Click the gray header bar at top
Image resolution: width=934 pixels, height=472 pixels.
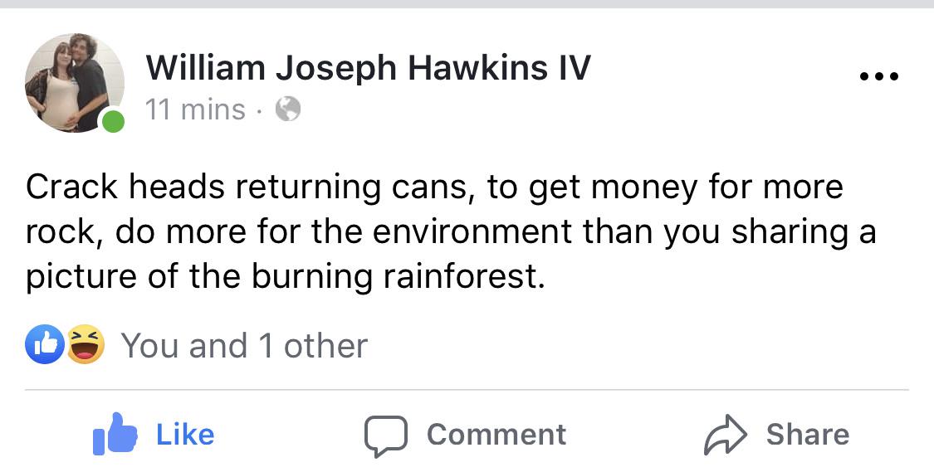point(467,3)
